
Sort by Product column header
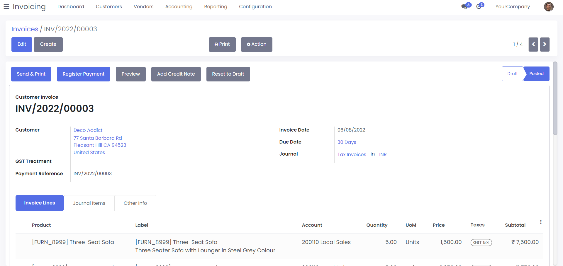[41, 225]
